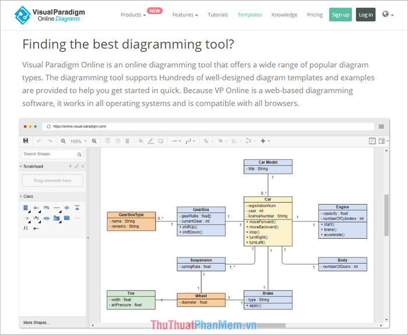Open the globe language selector dropdown

pos(388,15)
